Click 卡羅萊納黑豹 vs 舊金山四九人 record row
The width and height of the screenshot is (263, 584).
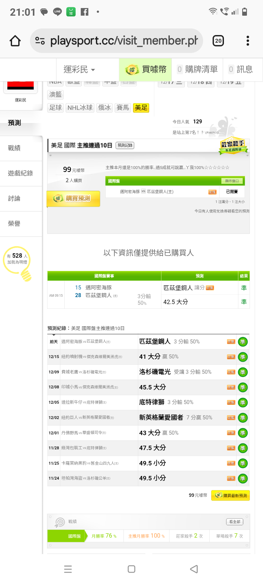coord(148,463)
